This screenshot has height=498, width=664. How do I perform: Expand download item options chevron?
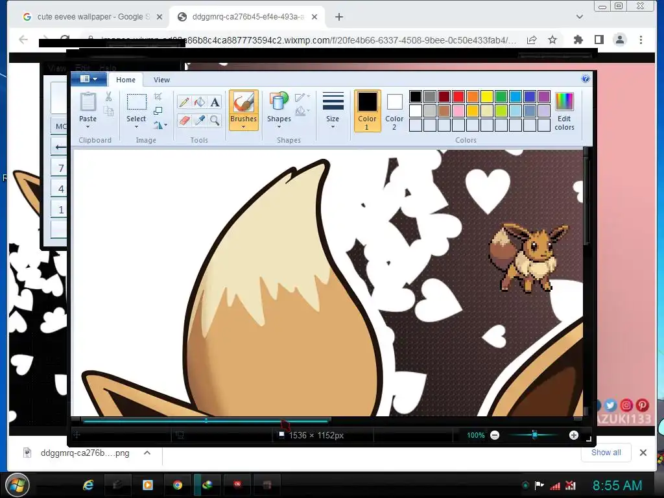coord(147,453)
